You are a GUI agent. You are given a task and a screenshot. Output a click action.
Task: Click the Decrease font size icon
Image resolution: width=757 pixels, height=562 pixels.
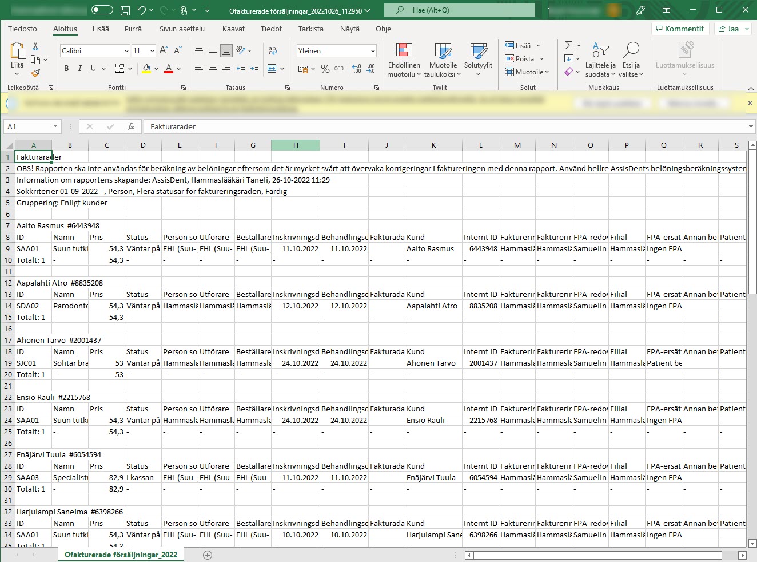pos(177,50)
